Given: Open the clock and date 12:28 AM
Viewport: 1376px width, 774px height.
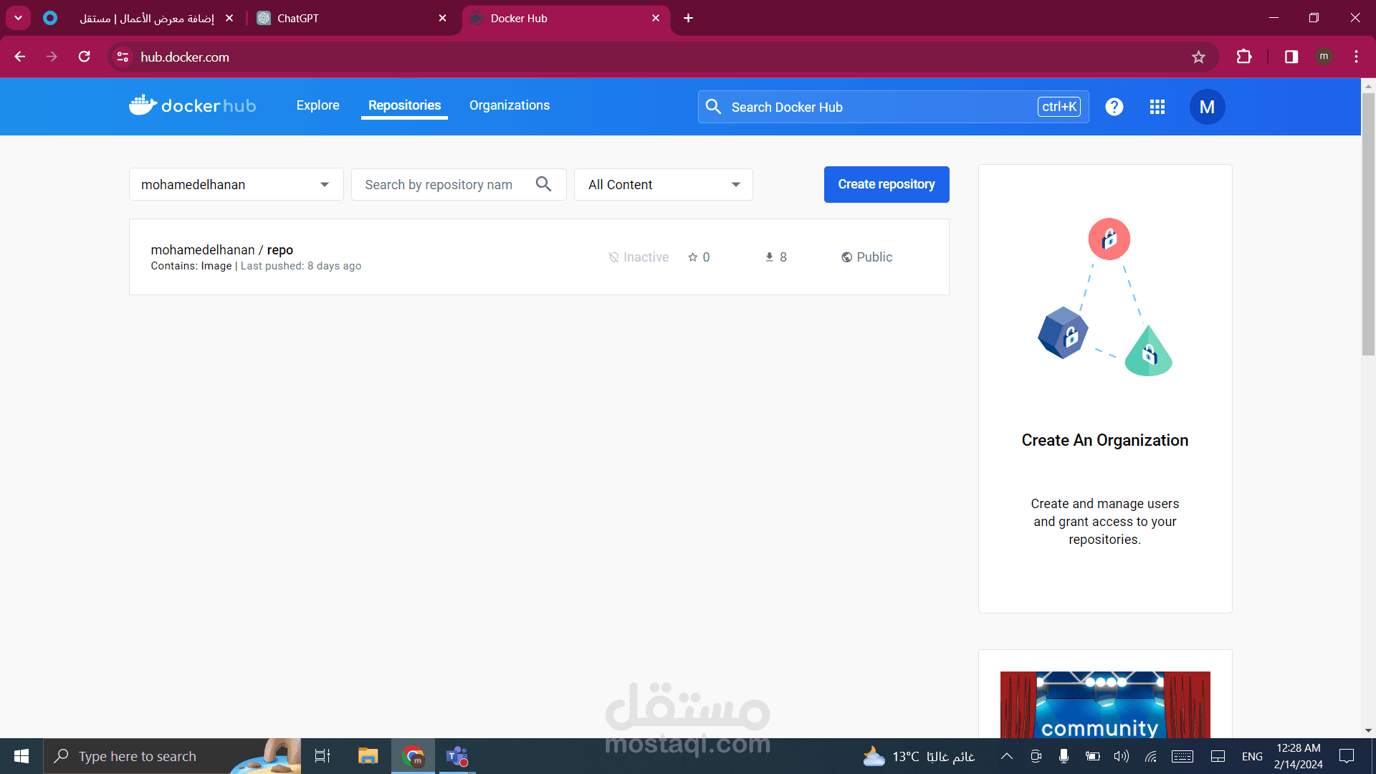Looking at the screenshot, I should [x=1299, y=756].
